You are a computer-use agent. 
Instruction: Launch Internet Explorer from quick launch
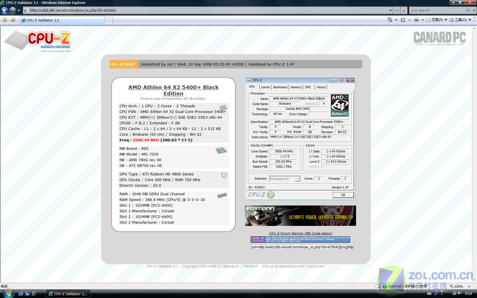34,294
